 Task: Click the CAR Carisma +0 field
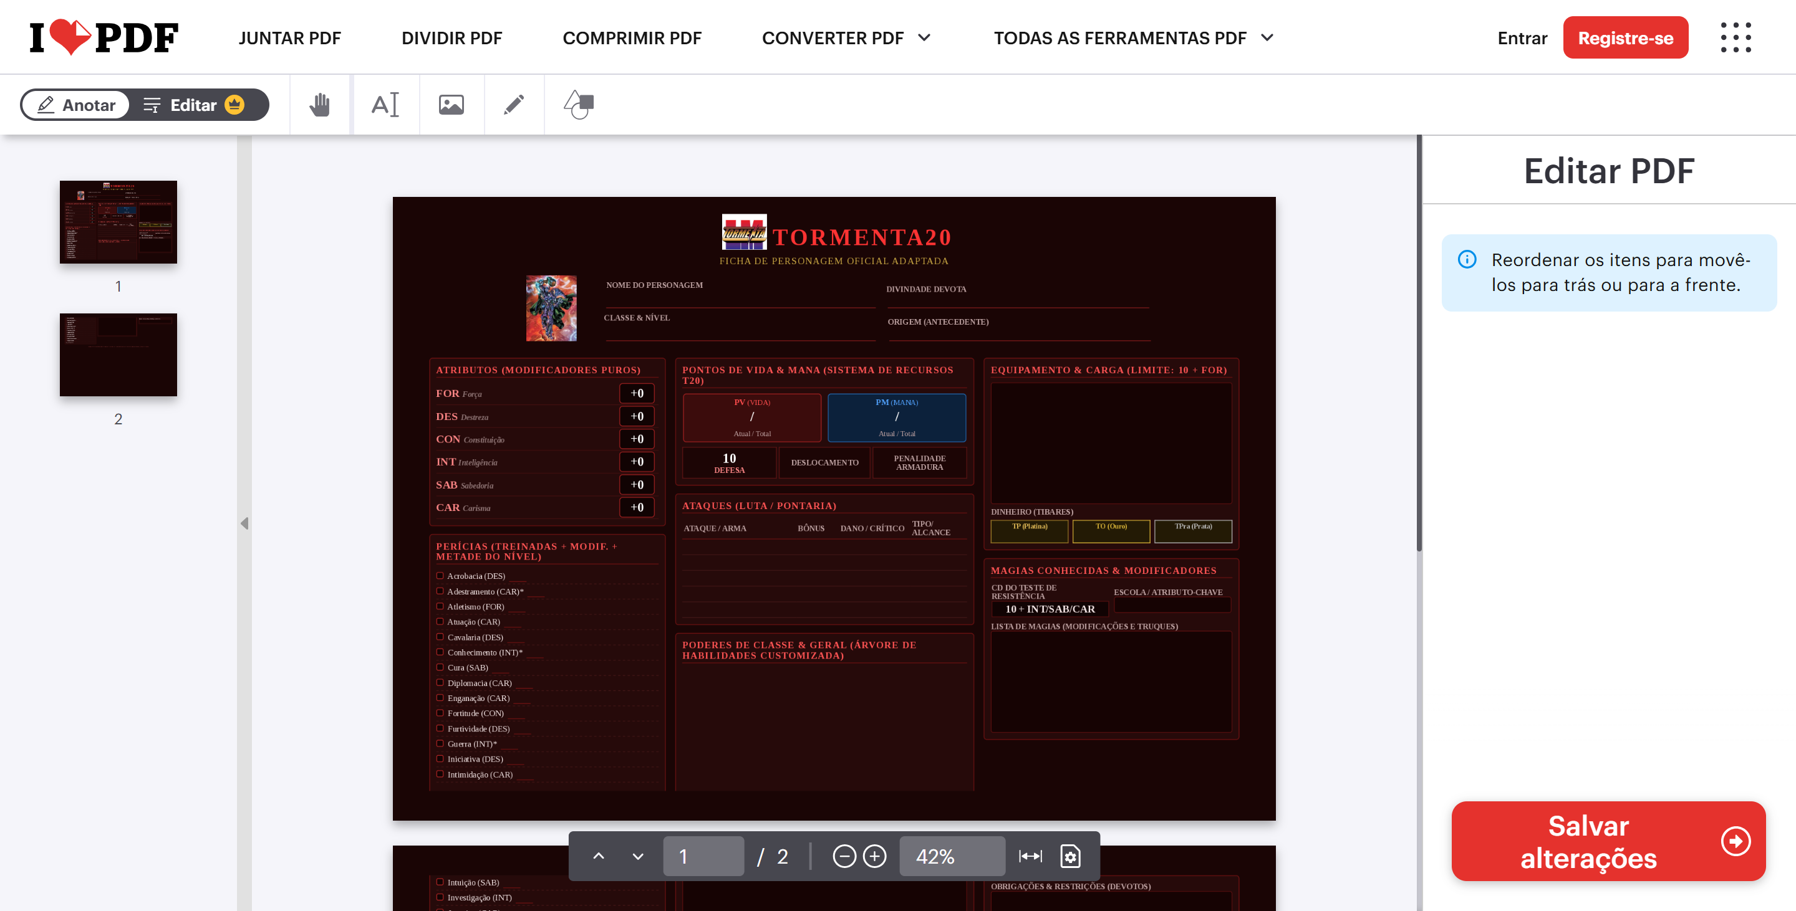(637, 507)
